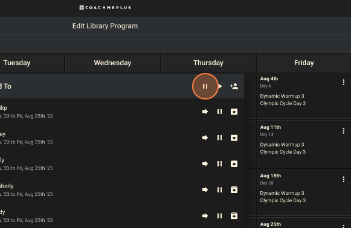
Task: Archive the first athlete's assignment
Action: (234, 112)
